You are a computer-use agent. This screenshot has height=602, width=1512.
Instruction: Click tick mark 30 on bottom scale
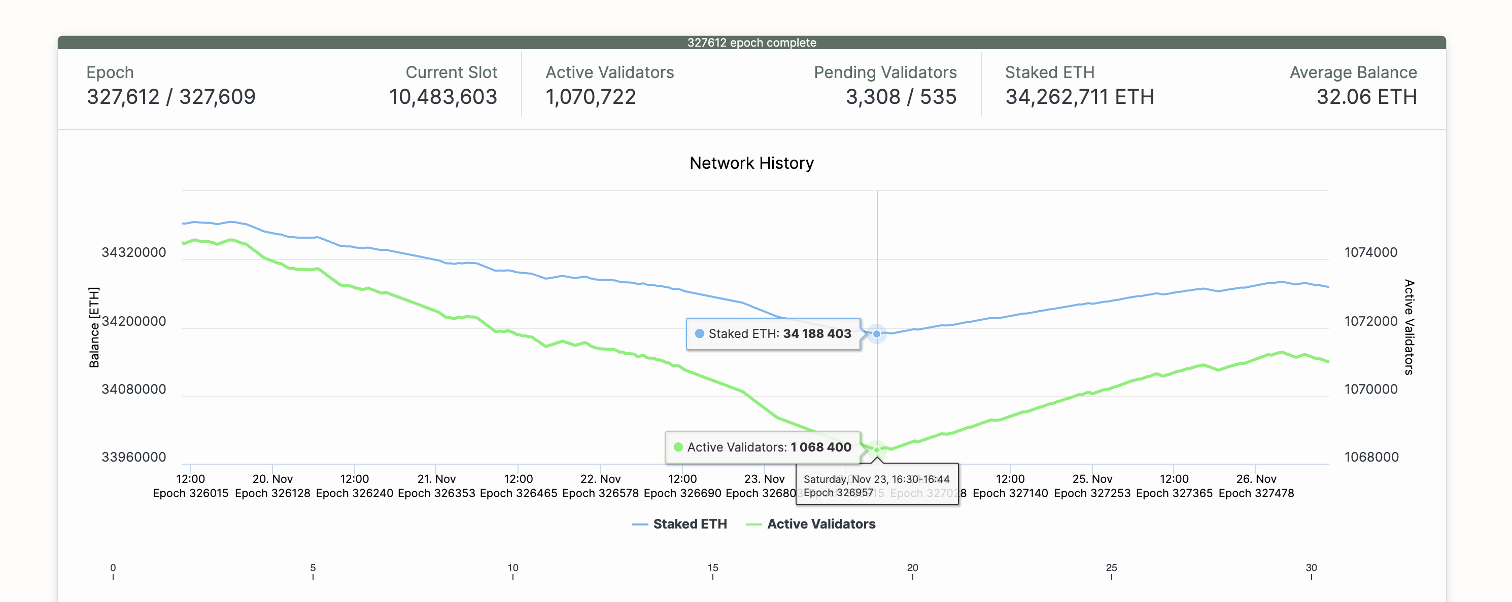1311,572
